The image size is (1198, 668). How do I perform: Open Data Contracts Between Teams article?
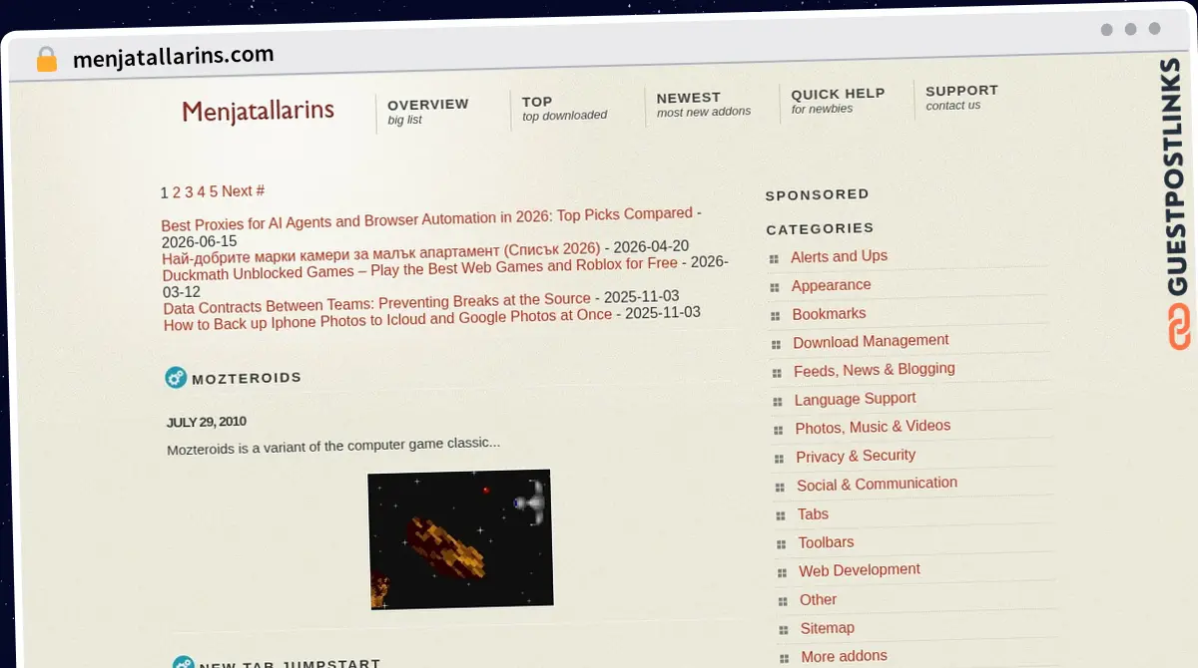click(377, 303)
